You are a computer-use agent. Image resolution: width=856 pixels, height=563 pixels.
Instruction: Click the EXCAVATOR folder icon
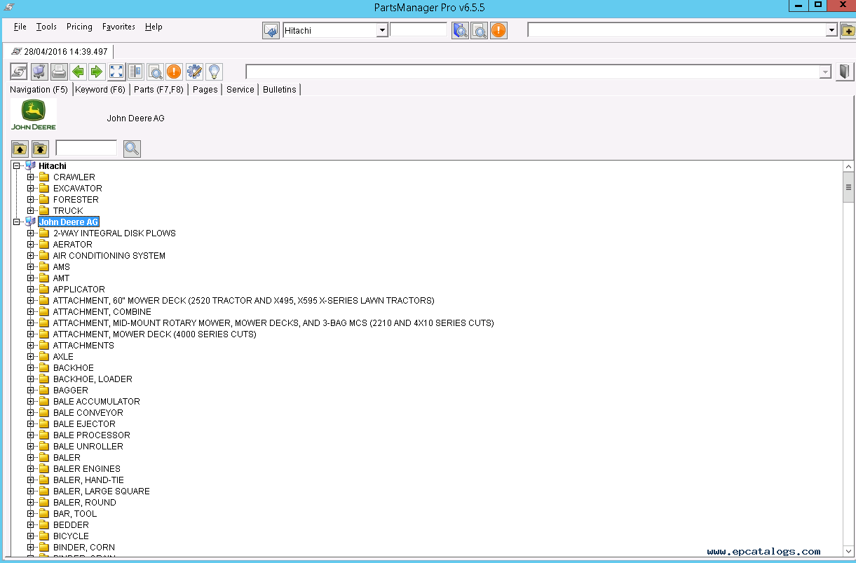click(x=44, y=189)
